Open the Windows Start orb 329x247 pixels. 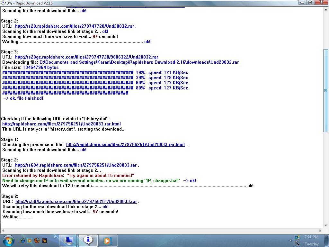[8, 241]
